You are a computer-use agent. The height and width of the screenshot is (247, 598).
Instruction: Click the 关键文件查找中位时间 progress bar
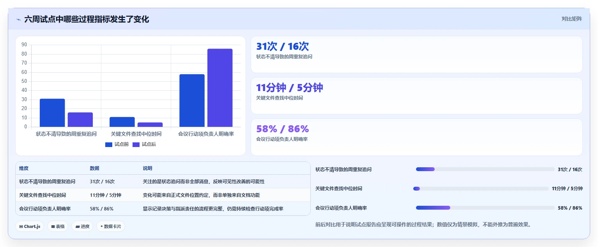coord(481,189)
